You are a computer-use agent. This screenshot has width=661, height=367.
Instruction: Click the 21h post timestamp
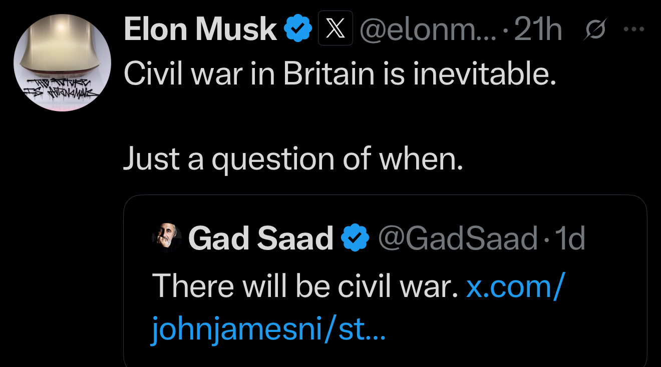(538, 29)
